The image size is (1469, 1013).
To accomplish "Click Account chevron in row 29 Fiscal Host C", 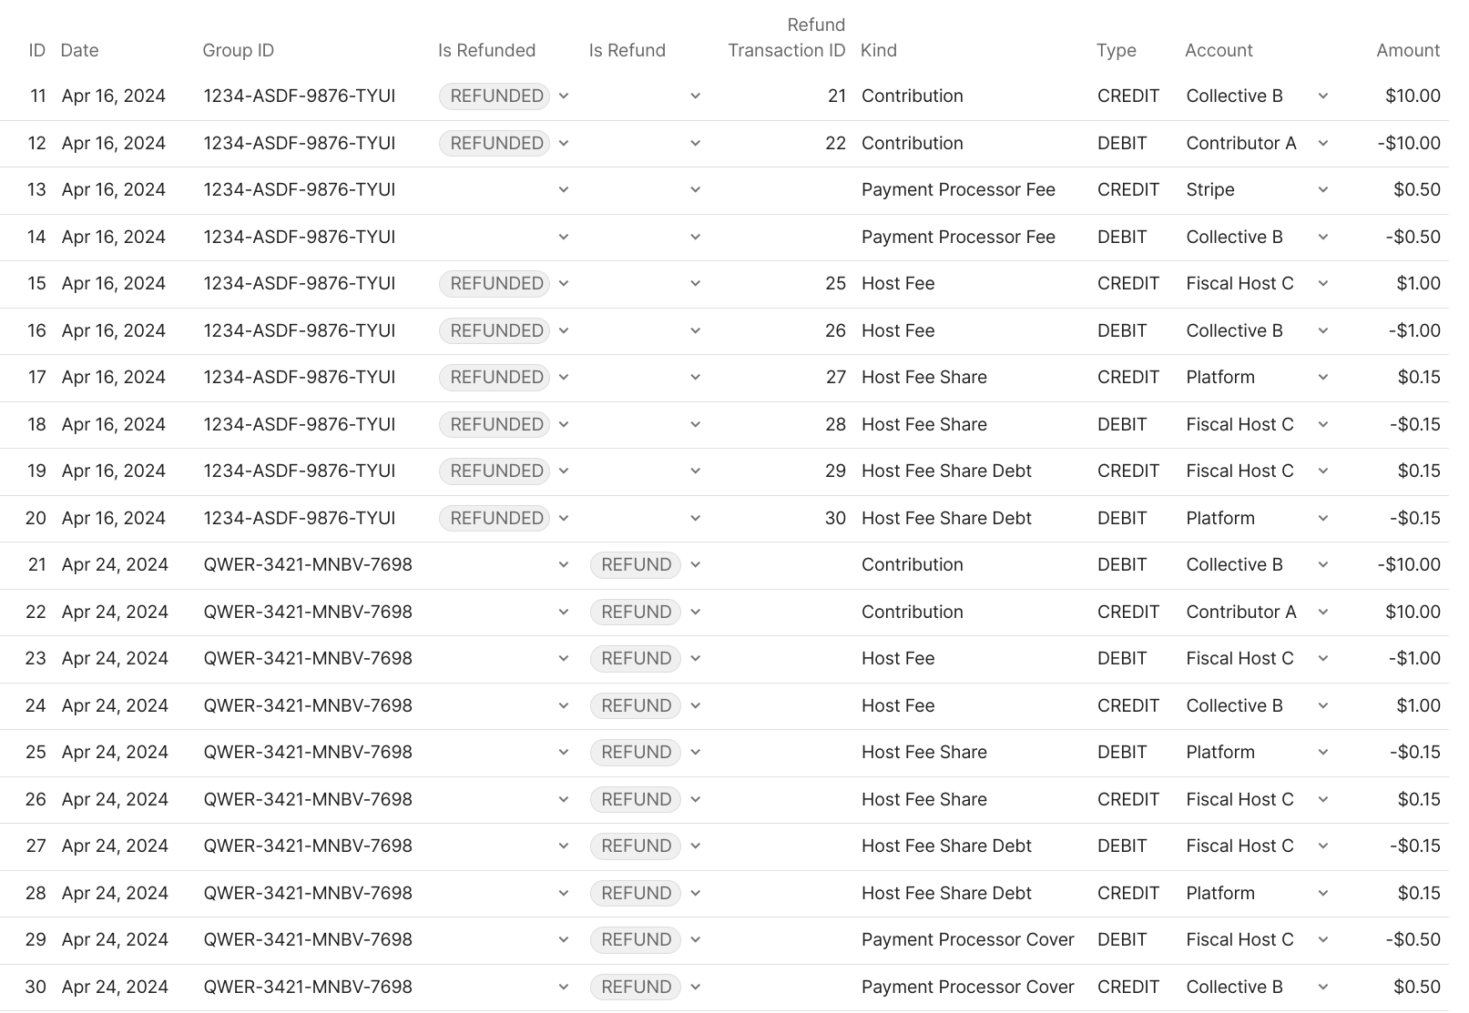I will click(x=1322, y=940).
